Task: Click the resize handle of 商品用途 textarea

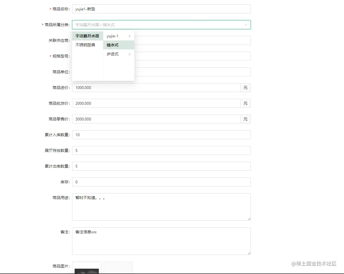Action: tap(249, 219)
